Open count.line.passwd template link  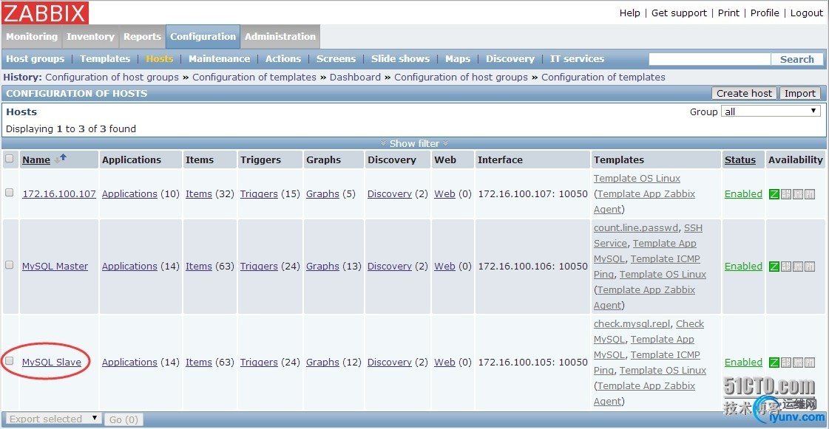pos(635,228)
